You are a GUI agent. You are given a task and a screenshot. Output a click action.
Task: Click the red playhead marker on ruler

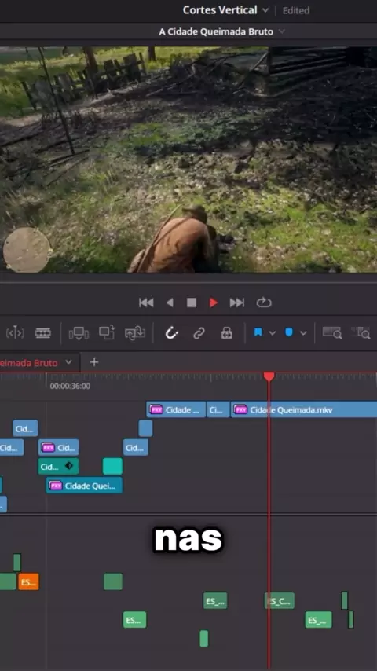tap(269, 376)
